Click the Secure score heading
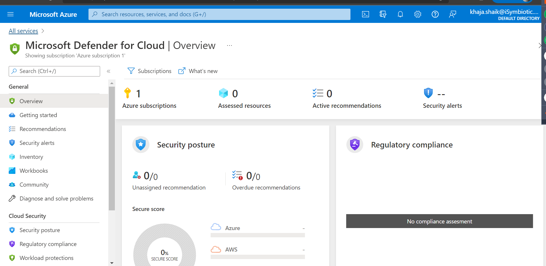 coord(148,209)
